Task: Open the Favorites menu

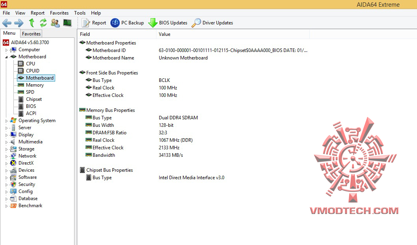Action: coord(59,13)
